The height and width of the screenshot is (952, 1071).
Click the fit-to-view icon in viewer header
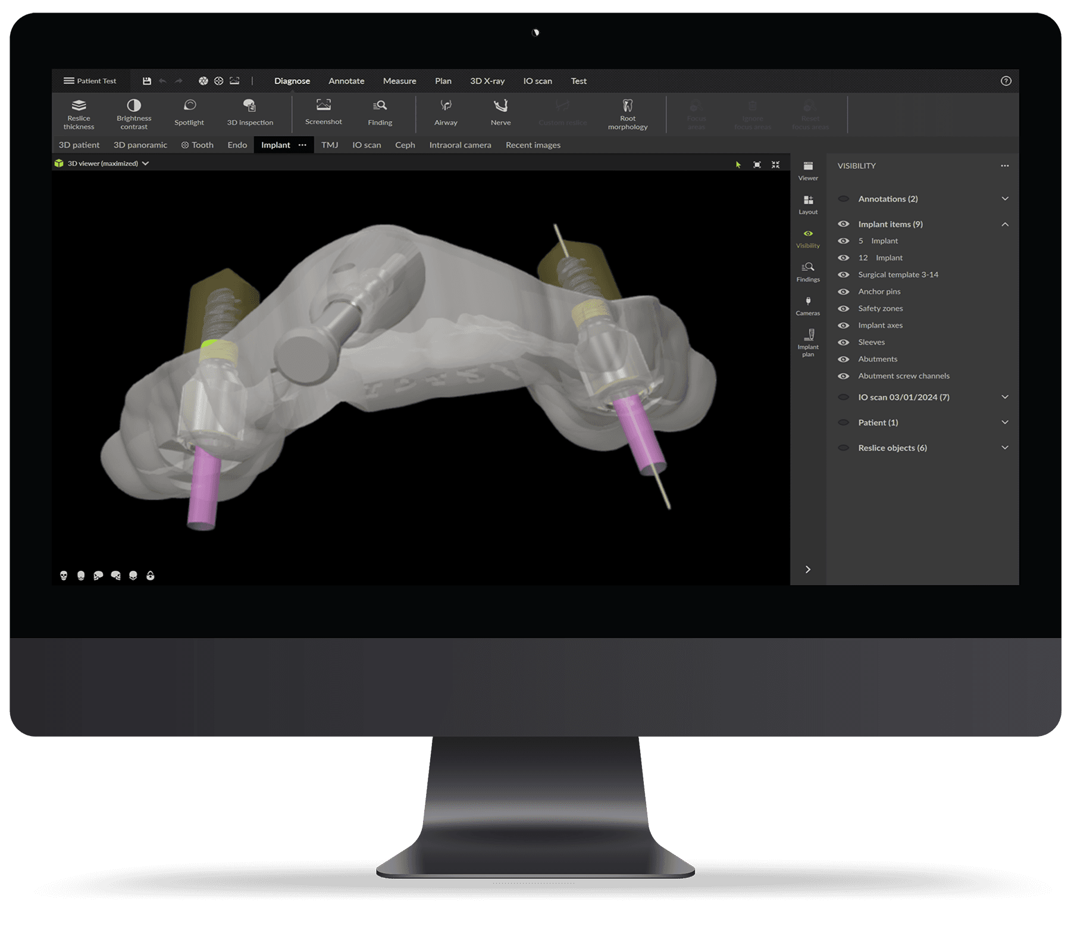[757, 165]
